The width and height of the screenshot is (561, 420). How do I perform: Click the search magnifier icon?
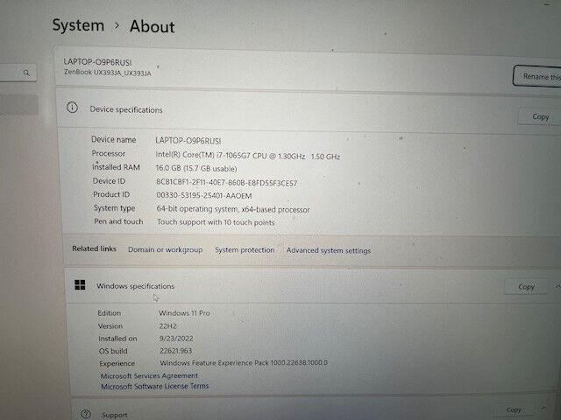coord(26,73)
